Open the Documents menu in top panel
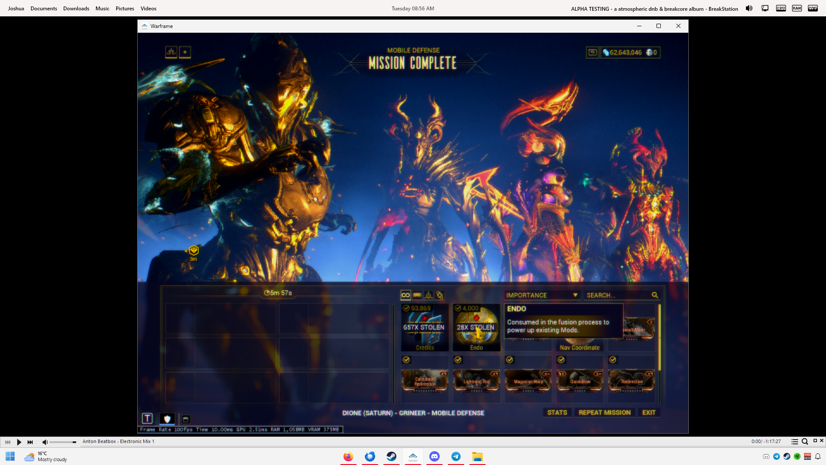This screenshot has height=465, width=826. (43, 8)
